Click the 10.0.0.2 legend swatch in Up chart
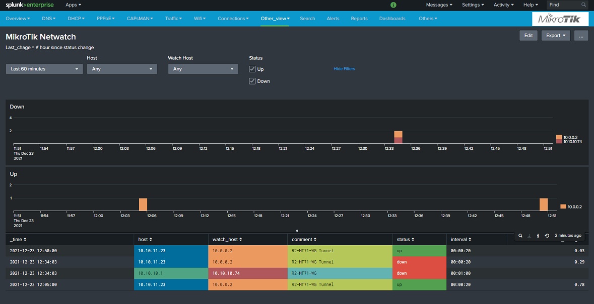Screen dimensions: 594x304 (563, 207)
